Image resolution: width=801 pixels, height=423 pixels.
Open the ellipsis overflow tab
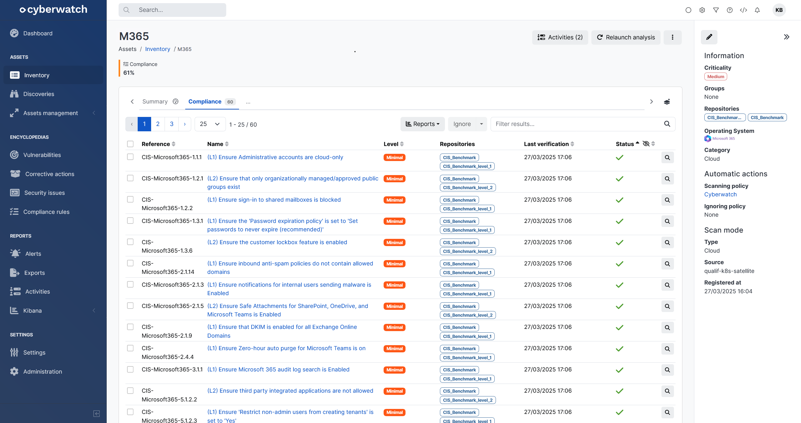(248, 102)
